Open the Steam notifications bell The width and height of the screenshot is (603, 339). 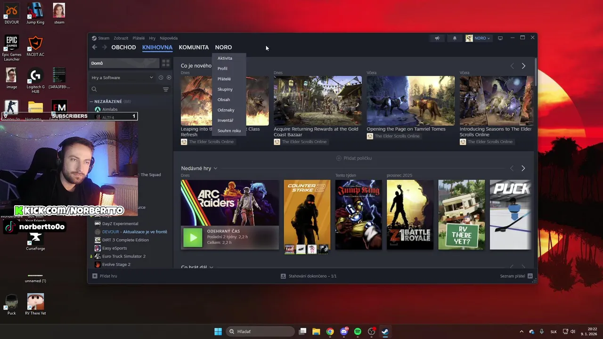(x=455, y=38)
